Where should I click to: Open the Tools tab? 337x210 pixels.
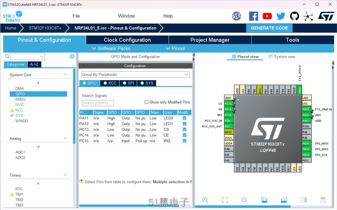[293, 40]
